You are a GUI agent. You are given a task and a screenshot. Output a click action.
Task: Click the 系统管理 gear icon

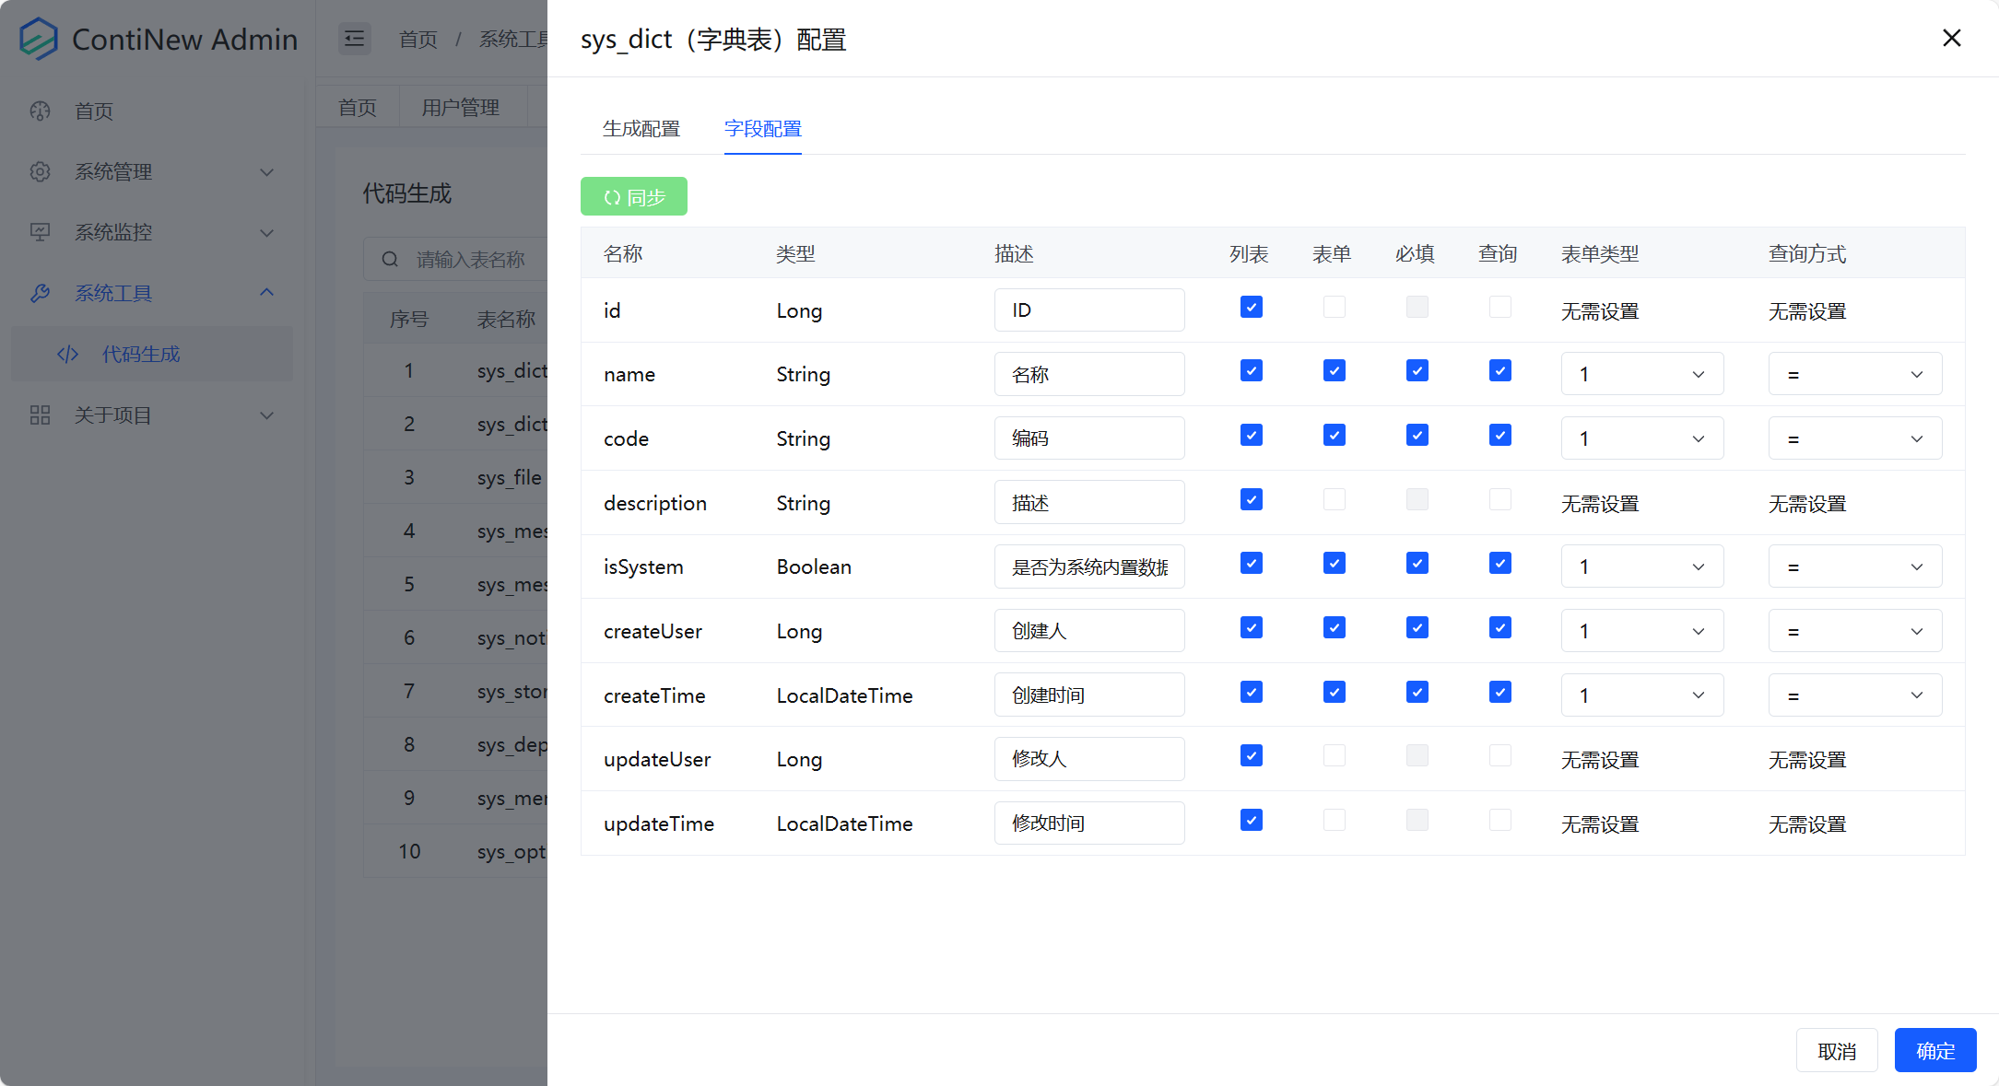coord(40,171)
